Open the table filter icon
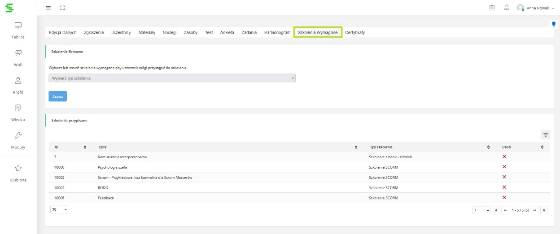560x234 pixels. (546, 135)
